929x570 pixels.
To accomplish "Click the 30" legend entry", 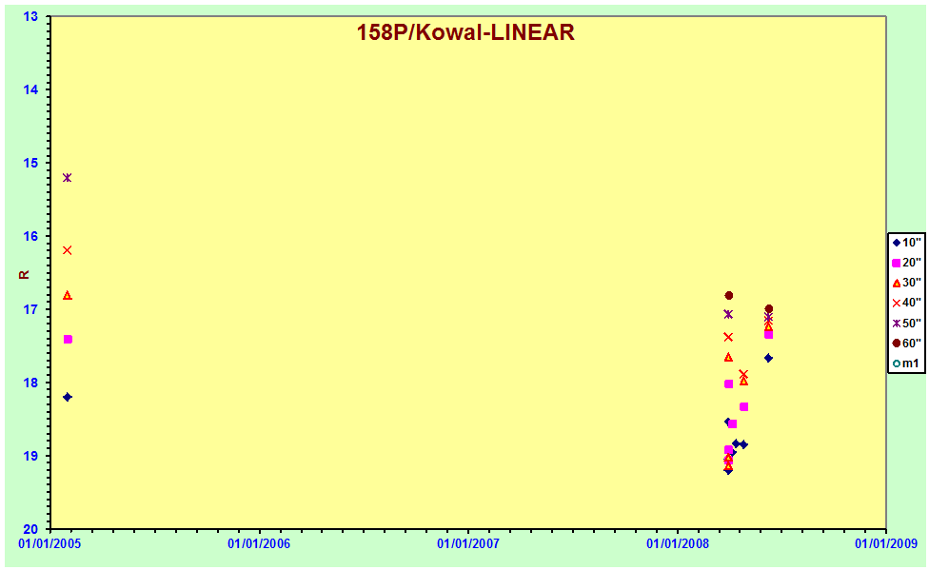I will pyautogui.click(x=906, y=283).
